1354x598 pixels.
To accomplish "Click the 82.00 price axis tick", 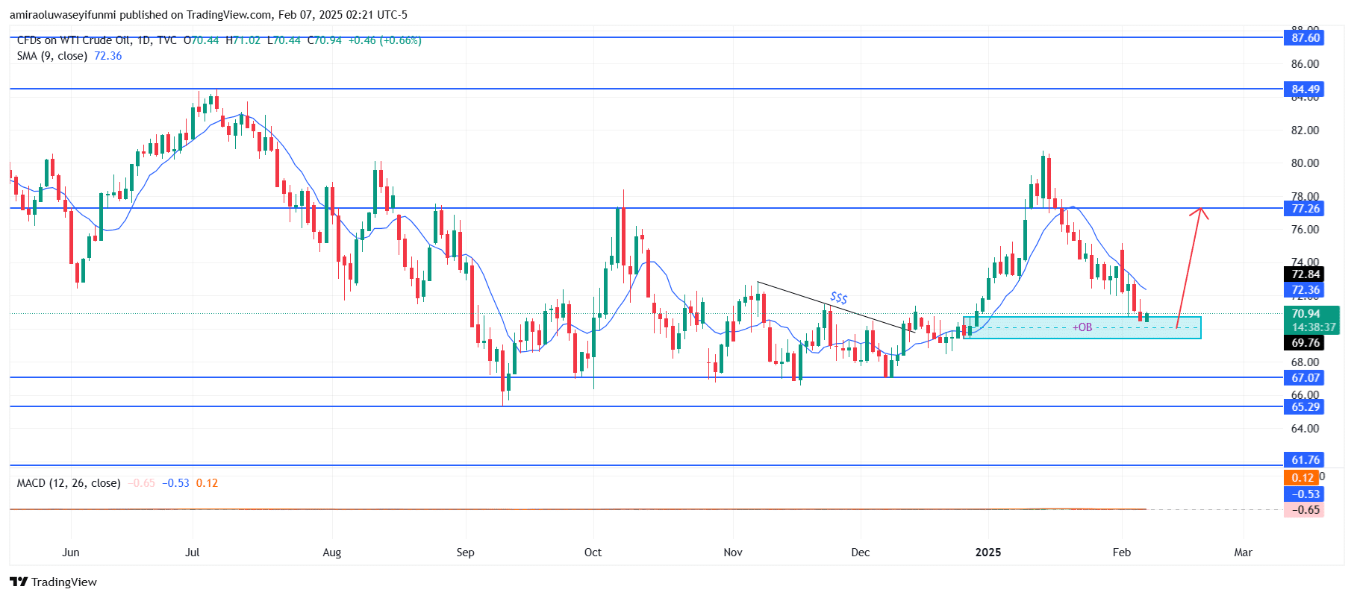I will (x=1305, y=130).
